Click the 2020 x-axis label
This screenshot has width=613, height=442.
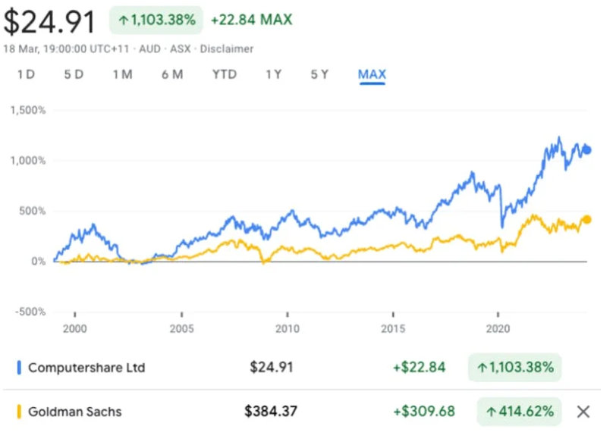click(498, 329)
